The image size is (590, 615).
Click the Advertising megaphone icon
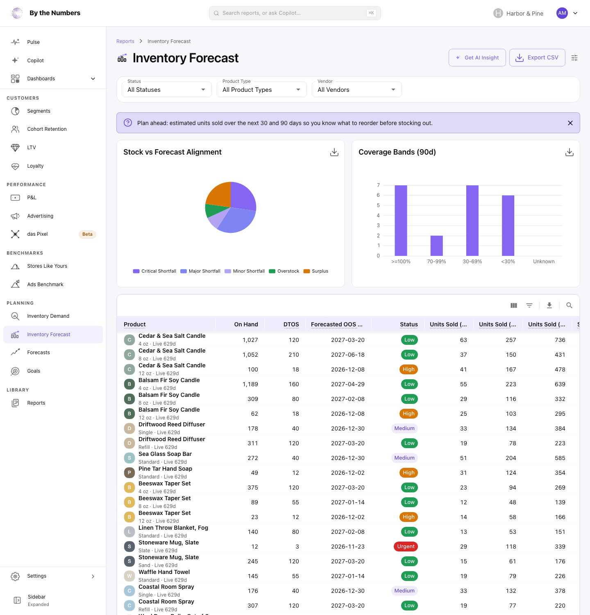click(15, 216)
